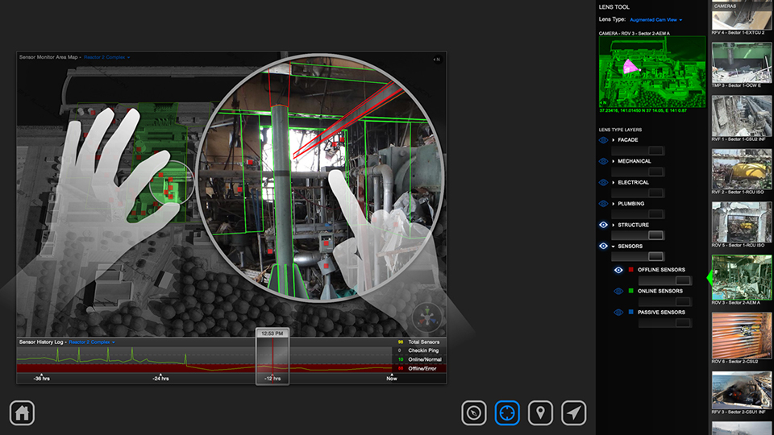Hide the Structure layer with its eye icon
This screenshot has width=774, height=435.
pyautogui.click(x=603, y=225)
